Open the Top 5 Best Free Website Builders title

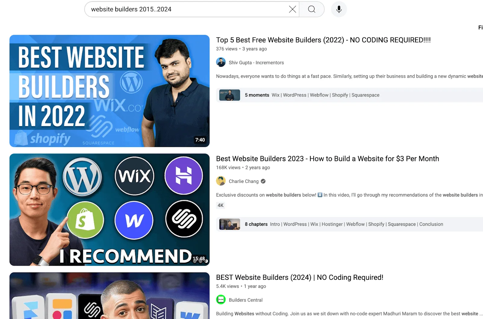coord(323,40)
